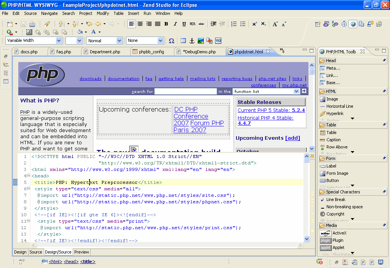Click the search input field on the PHP page

coord(185,91)
